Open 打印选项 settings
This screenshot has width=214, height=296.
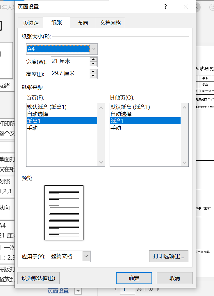tap(169, 256)
